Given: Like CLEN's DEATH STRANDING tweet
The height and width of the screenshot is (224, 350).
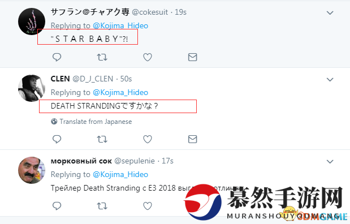Looking at the screenshot, I should (x=148, y=139).
